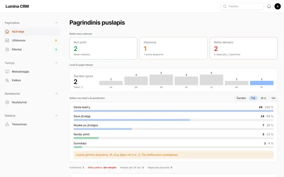This screenshot has height=177, width=284.
Task: Go to Klientai in the sidebar
Action: 32,49
